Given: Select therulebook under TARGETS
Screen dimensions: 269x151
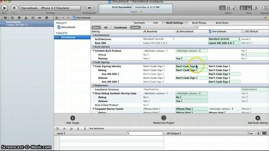Looking at the screenshot, I should tap(72, 37).
